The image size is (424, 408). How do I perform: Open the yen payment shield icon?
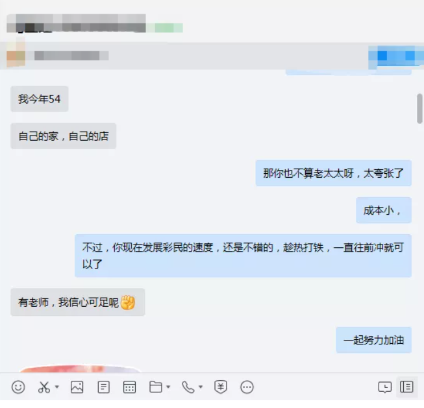click(220, 387)
